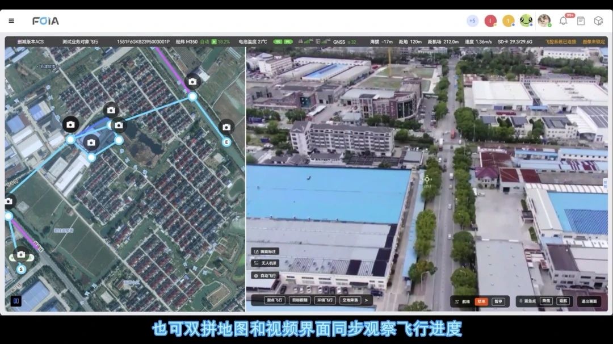Select the S start waypoint on map
Image resolution: width=613 pixels, height=344 pixels.
tap(21, 269)
